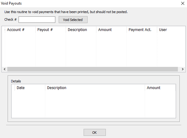Close the Void Payouts dialog
This screenshot has width=187, height=138.
coord(182,3)
